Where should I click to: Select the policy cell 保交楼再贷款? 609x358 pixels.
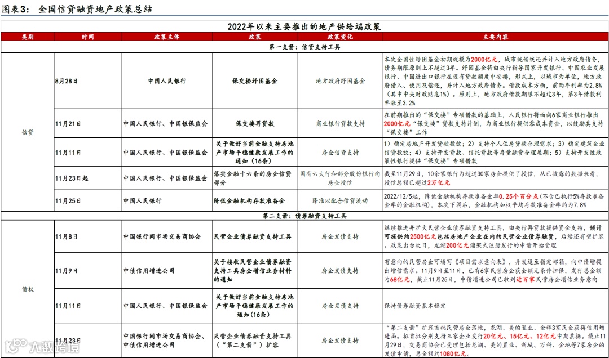[255, 124]
